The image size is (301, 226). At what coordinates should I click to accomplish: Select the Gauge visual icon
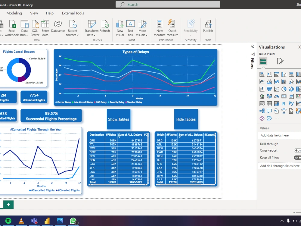pyautogui.click(x=277, y=96)
